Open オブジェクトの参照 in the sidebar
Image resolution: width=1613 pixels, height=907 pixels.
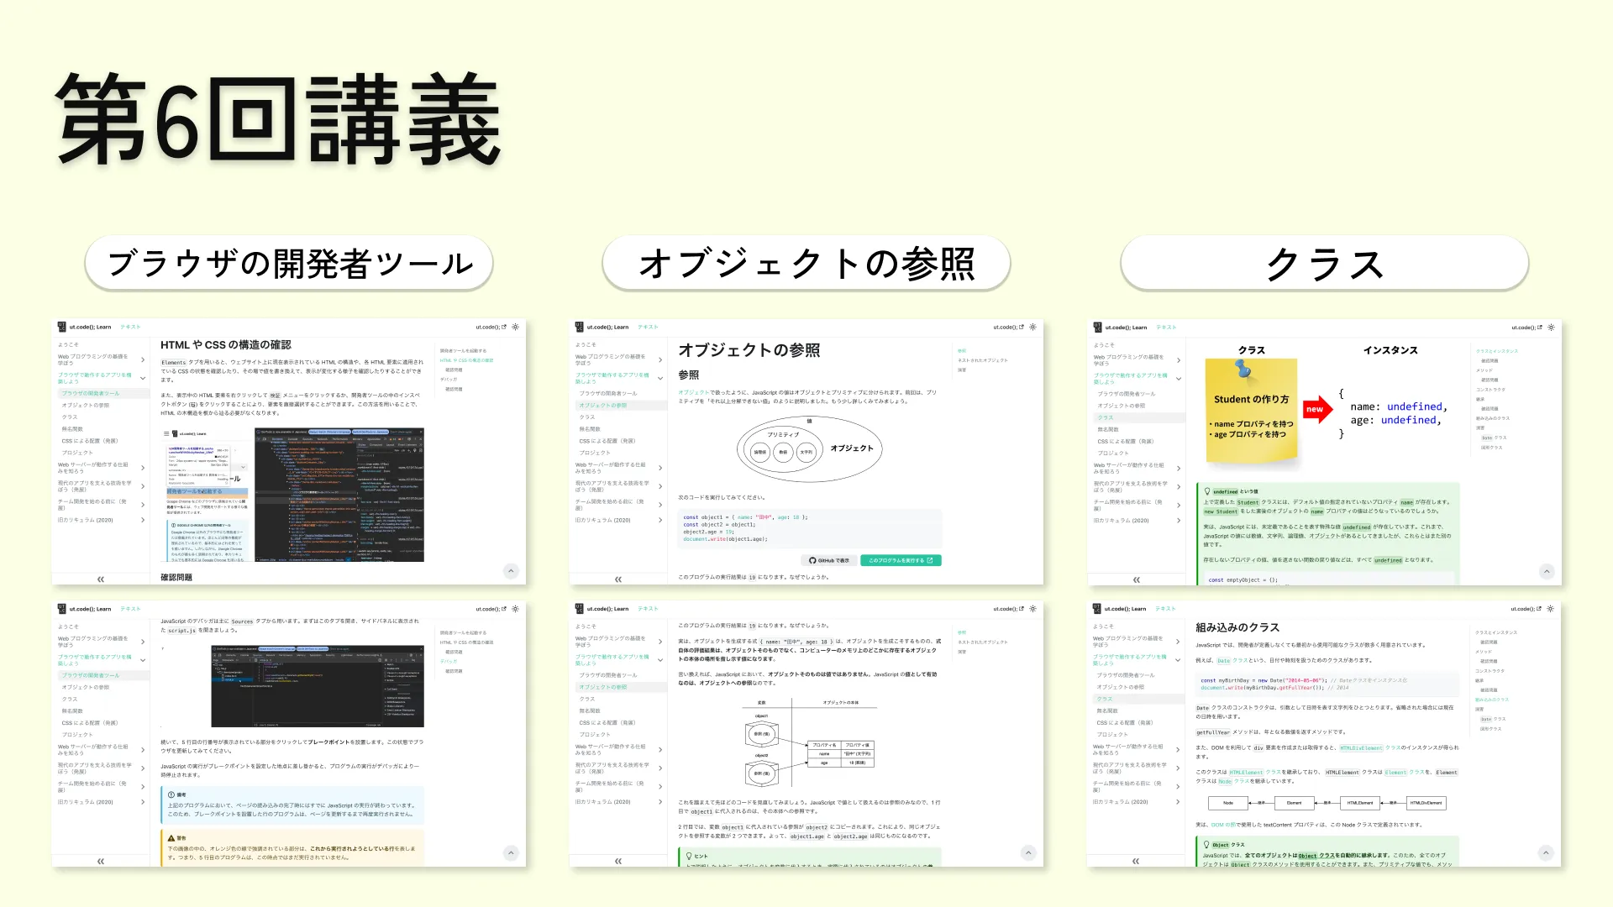(x=602, y=405)
